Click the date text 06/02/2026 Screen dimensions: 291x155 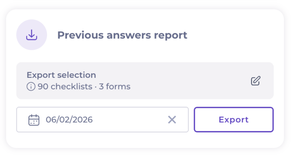pos(69,120)
